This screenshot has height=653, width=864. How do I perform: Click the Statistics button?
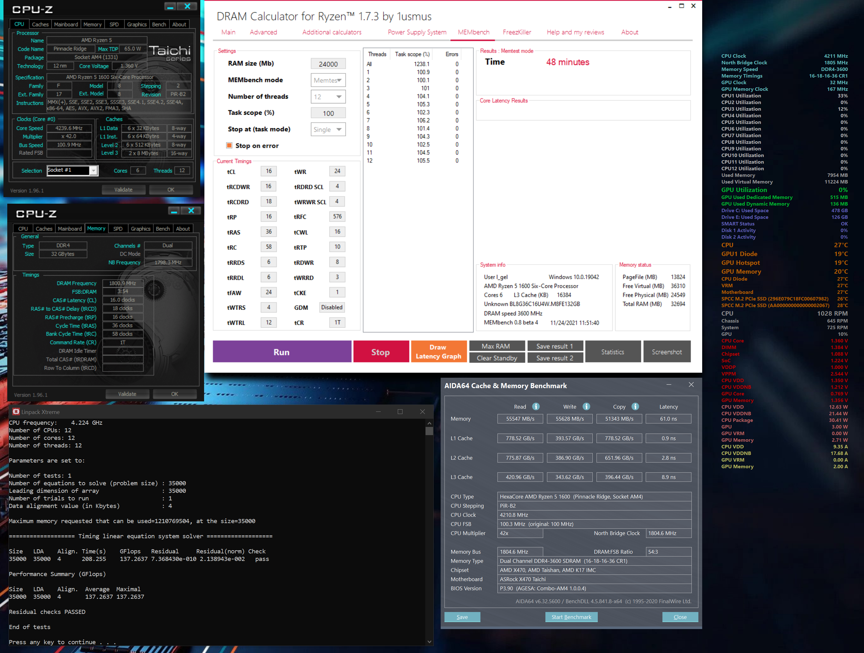[x=613, y=352]
